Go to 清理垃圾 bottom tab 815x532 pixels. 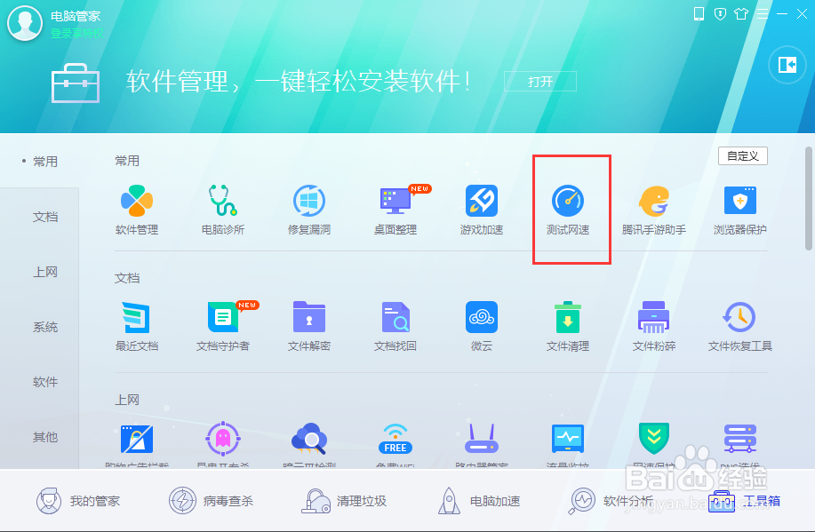[x=345, y=501]
